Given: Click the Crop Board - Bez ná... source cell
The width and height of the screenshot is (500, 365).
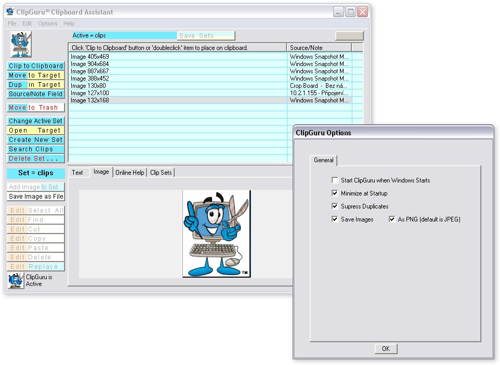Looking at the screenshot, I should coord(320,86).
